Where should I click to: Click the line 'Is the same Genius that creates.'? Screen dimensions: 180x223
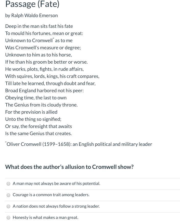(38, 133)
